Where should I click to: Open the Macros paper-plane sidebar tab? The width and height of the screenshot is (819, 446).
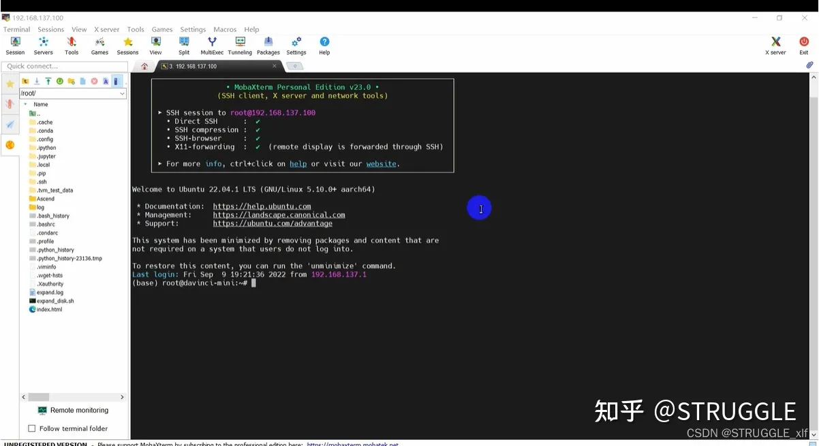tap(10, 125)
